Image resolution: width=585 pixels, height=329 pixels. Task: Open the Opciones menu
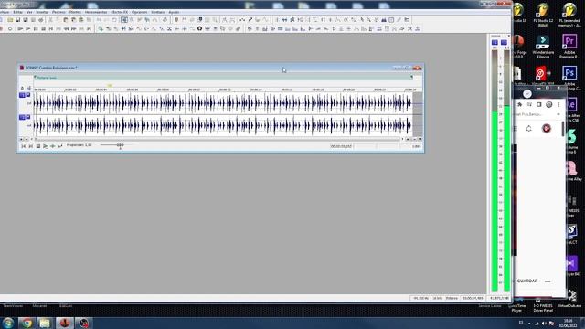tap(140, 12)
